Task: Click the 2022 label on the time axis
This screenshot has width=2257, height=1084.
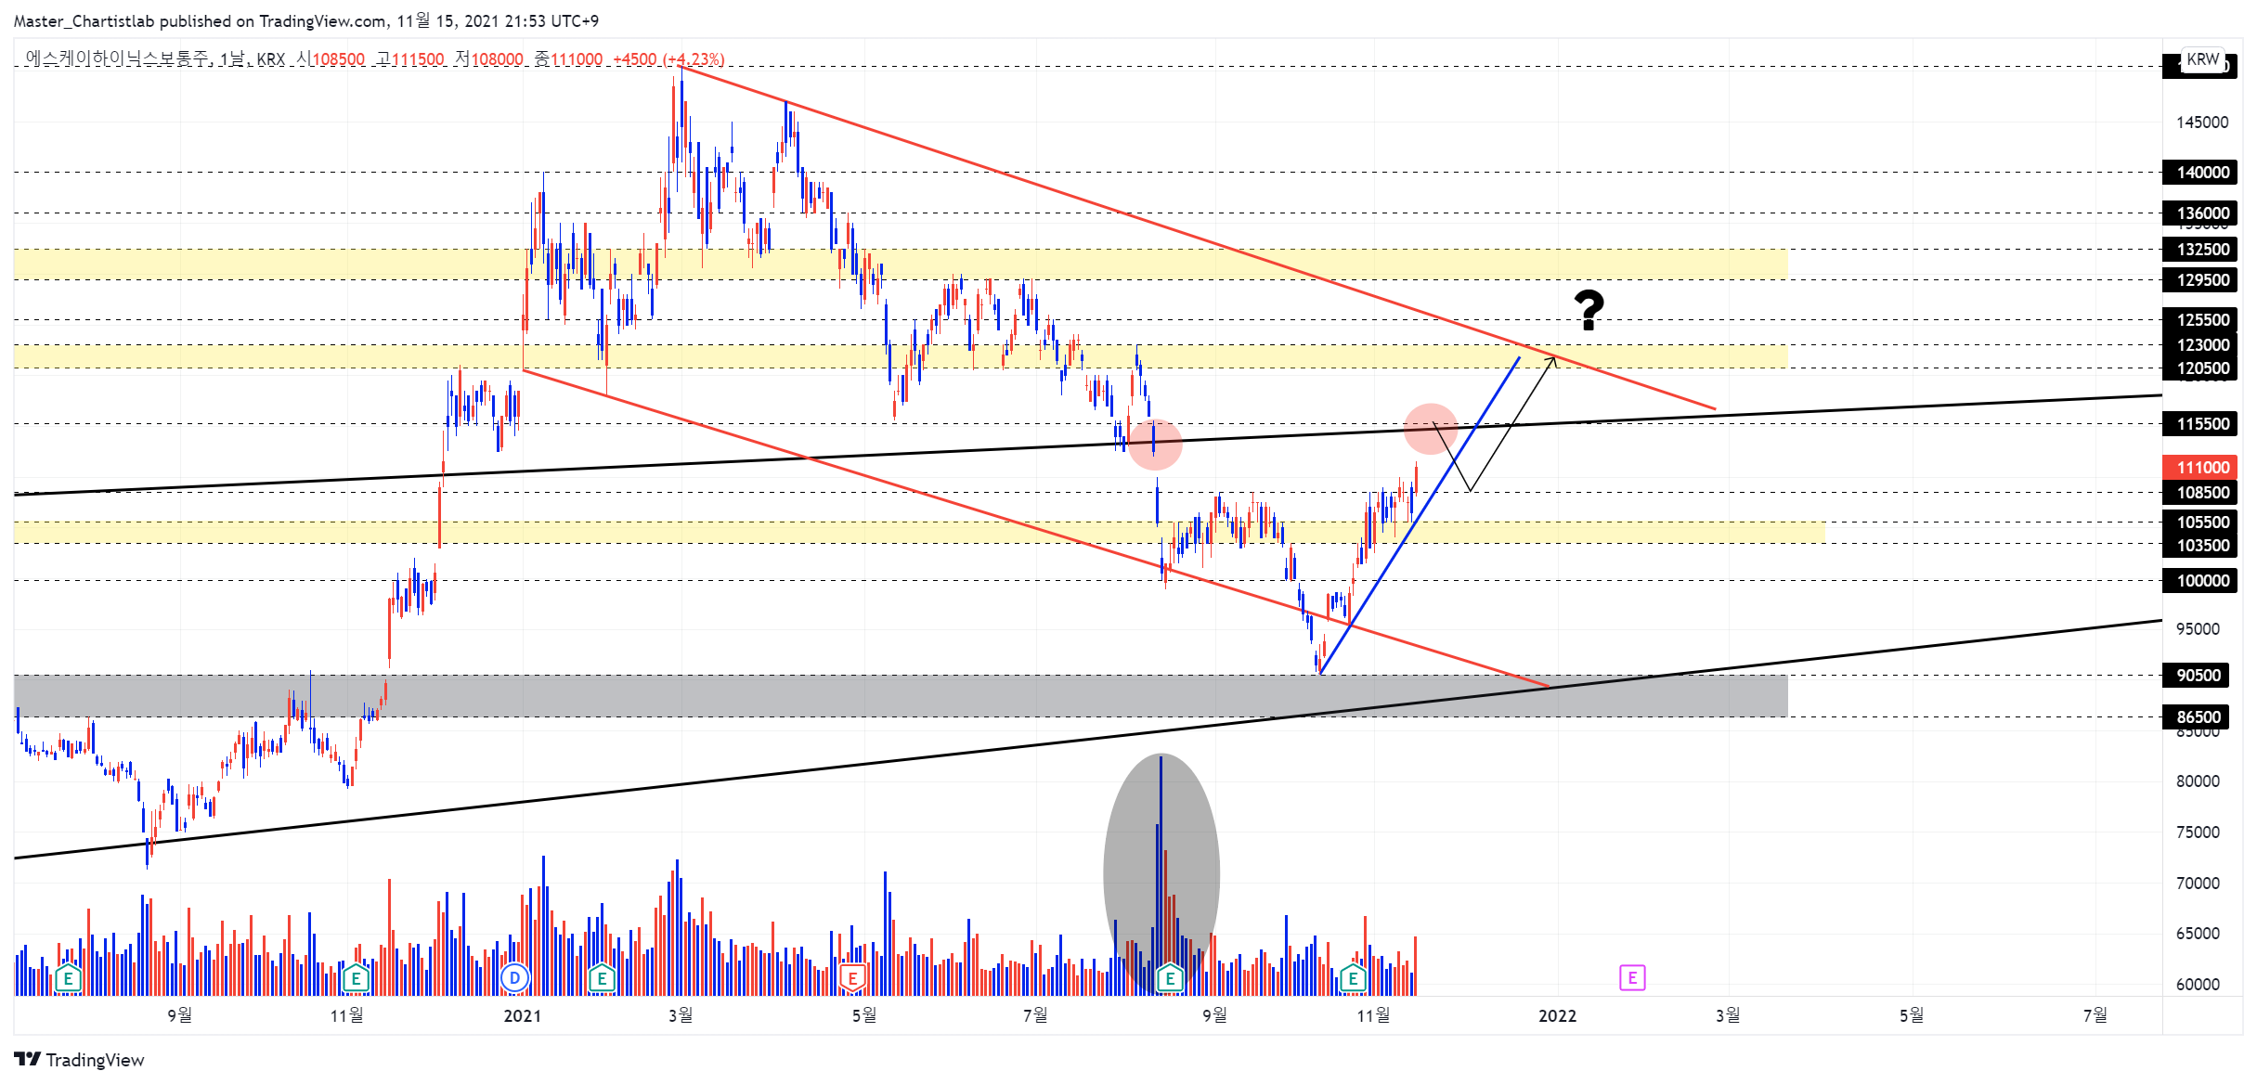Action: pos(1557,1015)
